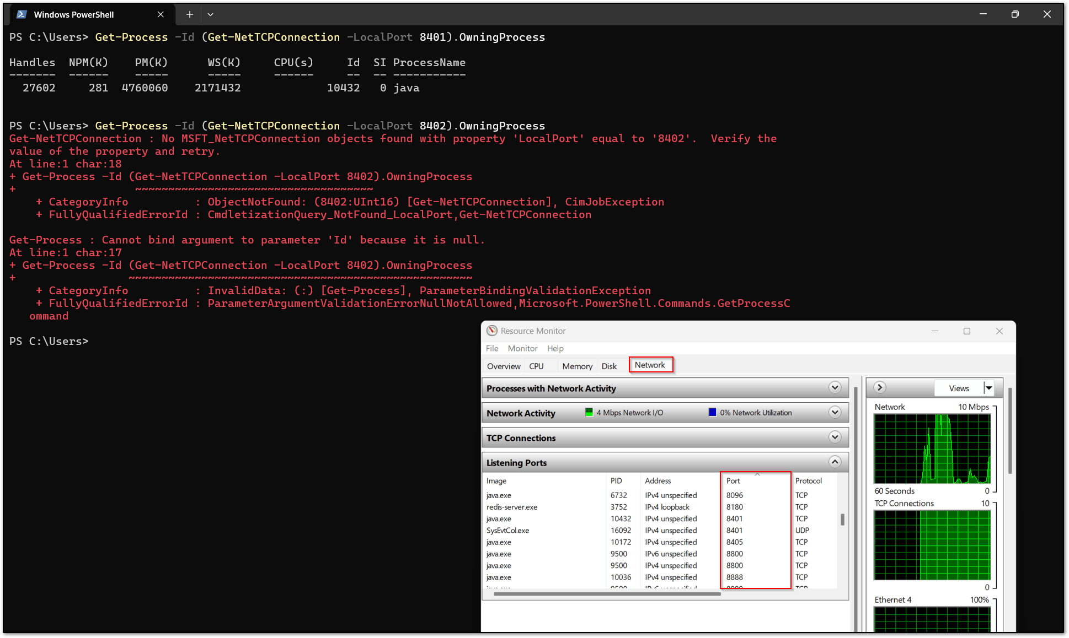This screenshot has width=1069, height=638.
Task: Click the Views button
Action: (x=959, y=388)
